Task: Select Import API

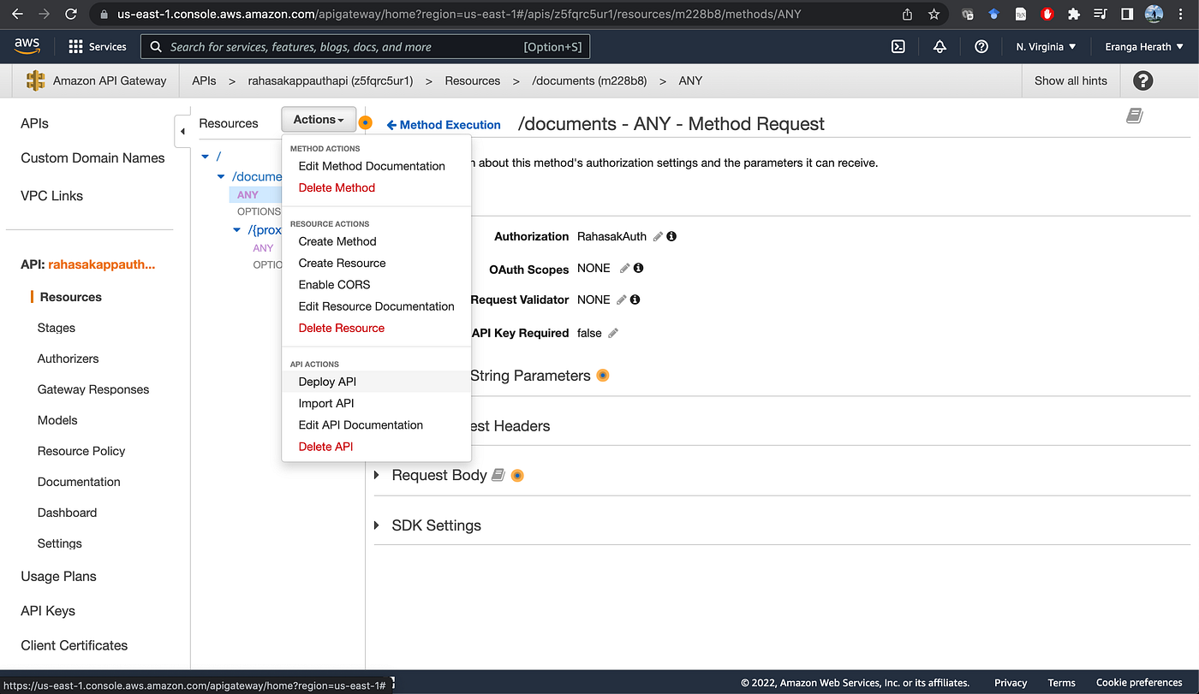Action: (x=325, y=403)
